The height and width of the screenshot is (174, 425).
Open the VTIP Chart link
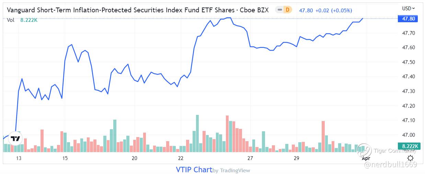point(194,170)
